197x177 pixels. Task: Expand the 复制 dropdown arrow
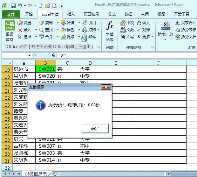pyautogui.click(x=58, y=23)
